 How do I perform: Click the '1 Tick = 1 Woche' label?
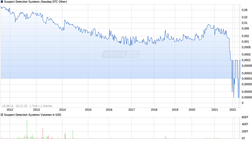pos(41,106)
